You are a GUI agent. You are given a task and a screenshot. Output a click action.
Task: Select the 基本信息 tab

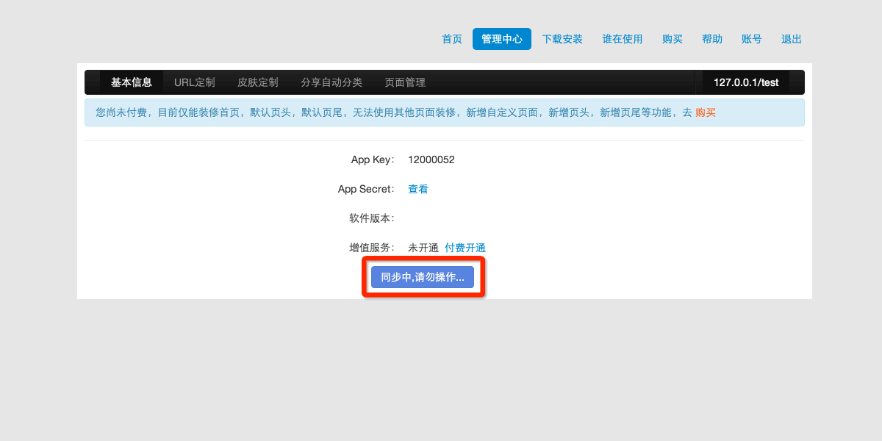(132, 82)
